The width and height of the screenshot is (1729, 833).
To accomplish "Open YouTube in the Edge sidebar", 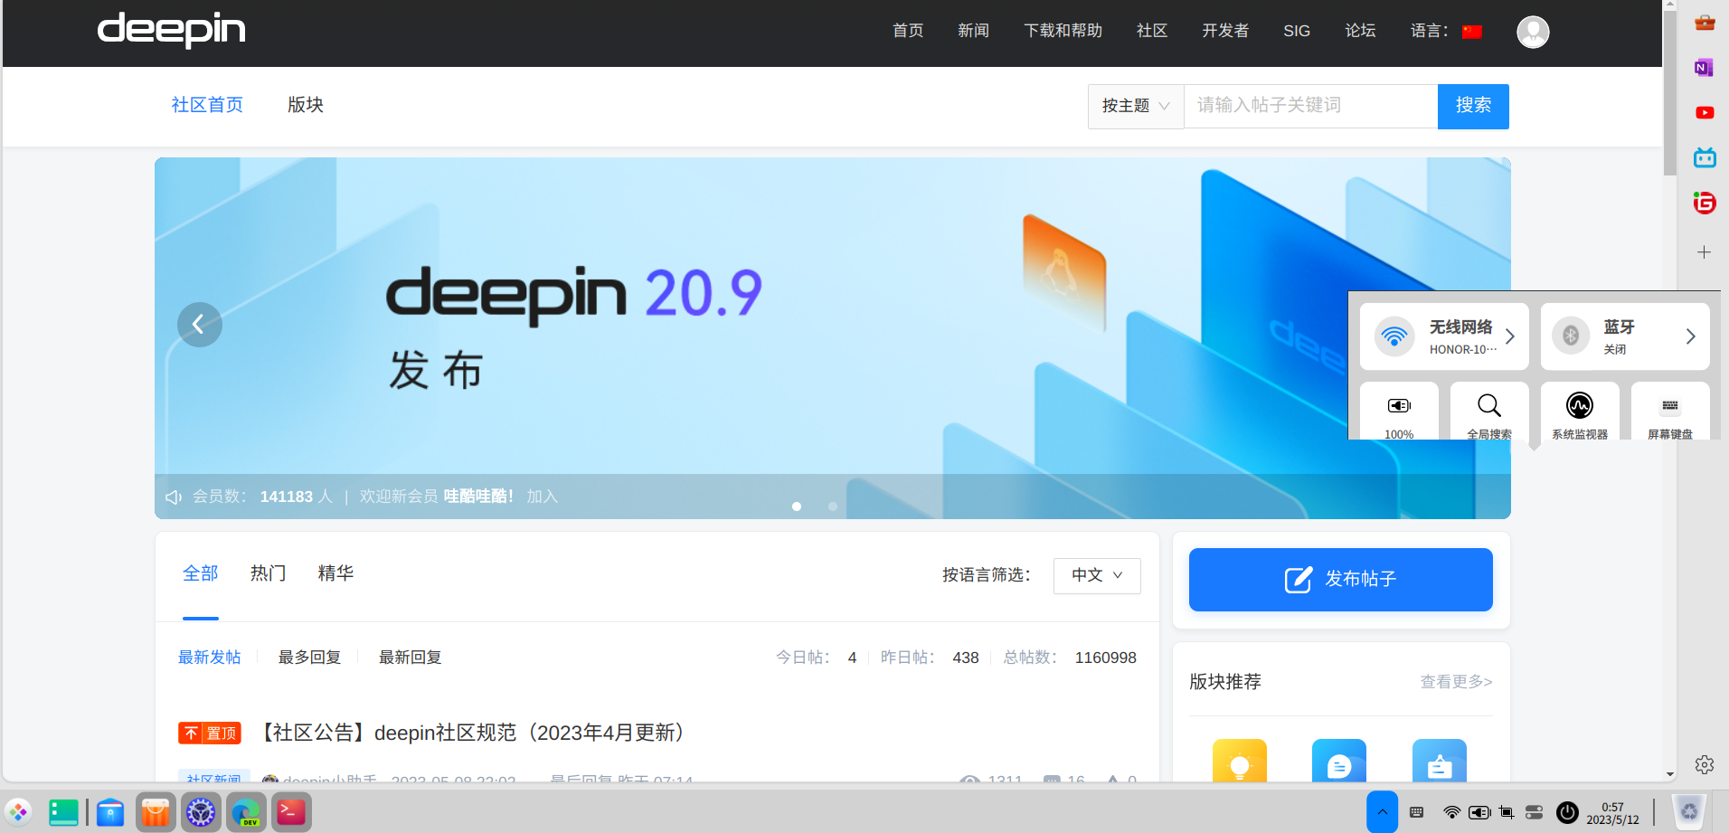I will point(1705,113).
